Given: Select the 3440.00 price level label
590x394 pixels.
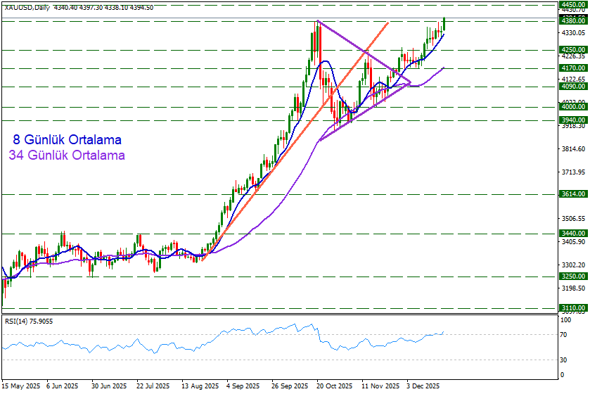Looking at the screenshot, I should point(573,233).
